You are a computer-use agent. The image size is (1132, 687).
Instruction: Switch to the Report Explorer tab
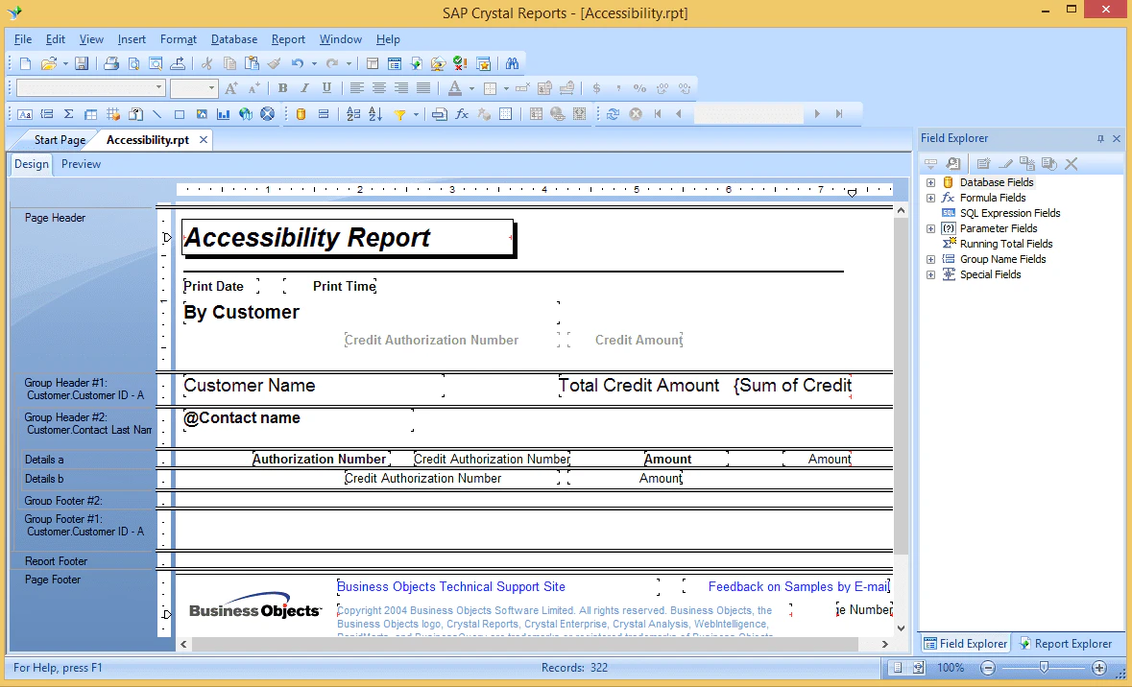click(x=1066, y=644)
